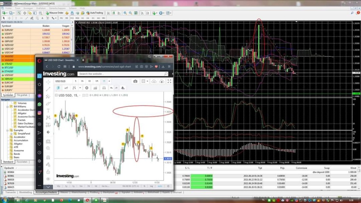The image size is (361, 203).
Task: Select the D1 timeframe in MetaTrader
Action: tap(93, 18)
